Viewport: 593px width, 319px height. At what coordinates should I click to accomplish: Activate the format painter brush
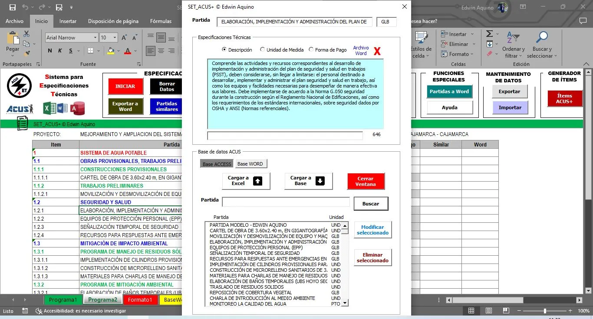coord(26,54)
